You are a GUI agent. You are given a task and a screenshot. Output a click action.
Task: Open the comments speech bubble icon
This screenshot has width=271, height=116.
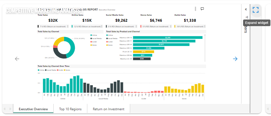click(202, 9)
